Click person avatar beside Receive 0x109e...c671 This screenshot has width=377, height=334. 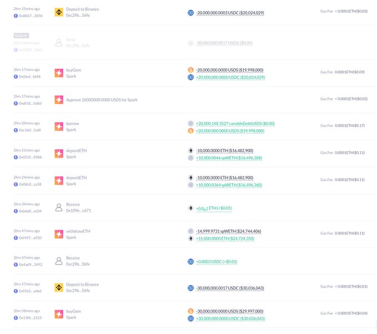coord(59,208)
